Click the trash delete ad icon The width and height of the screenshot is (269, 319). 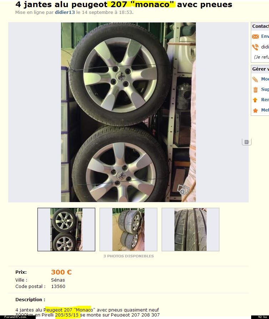point(255,89)
